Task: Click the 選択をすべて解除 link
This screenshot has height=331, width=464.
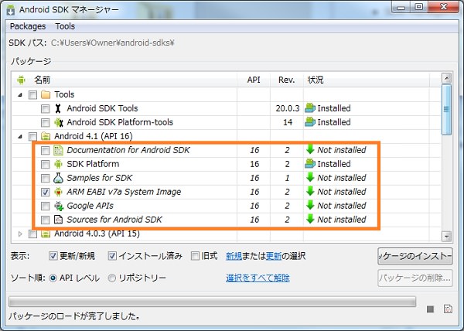Action: (x=258, y=278)
